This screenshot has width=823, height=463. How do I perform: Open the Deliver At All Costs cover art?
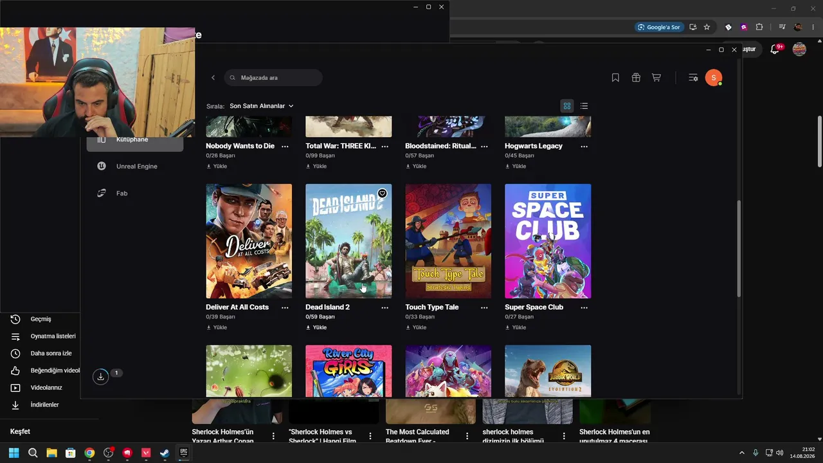[x=249, y=241]
